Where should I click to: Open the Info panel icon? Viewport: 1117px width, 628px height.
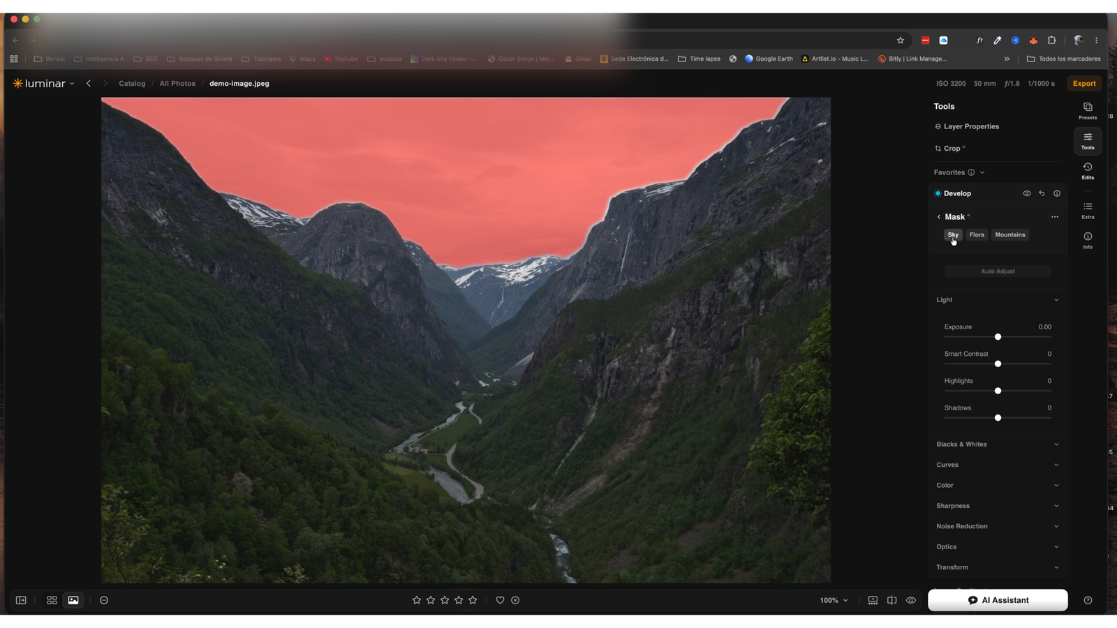1088,241
